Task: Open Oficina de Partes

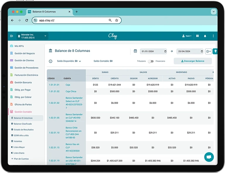Action: tap(23, 104)
